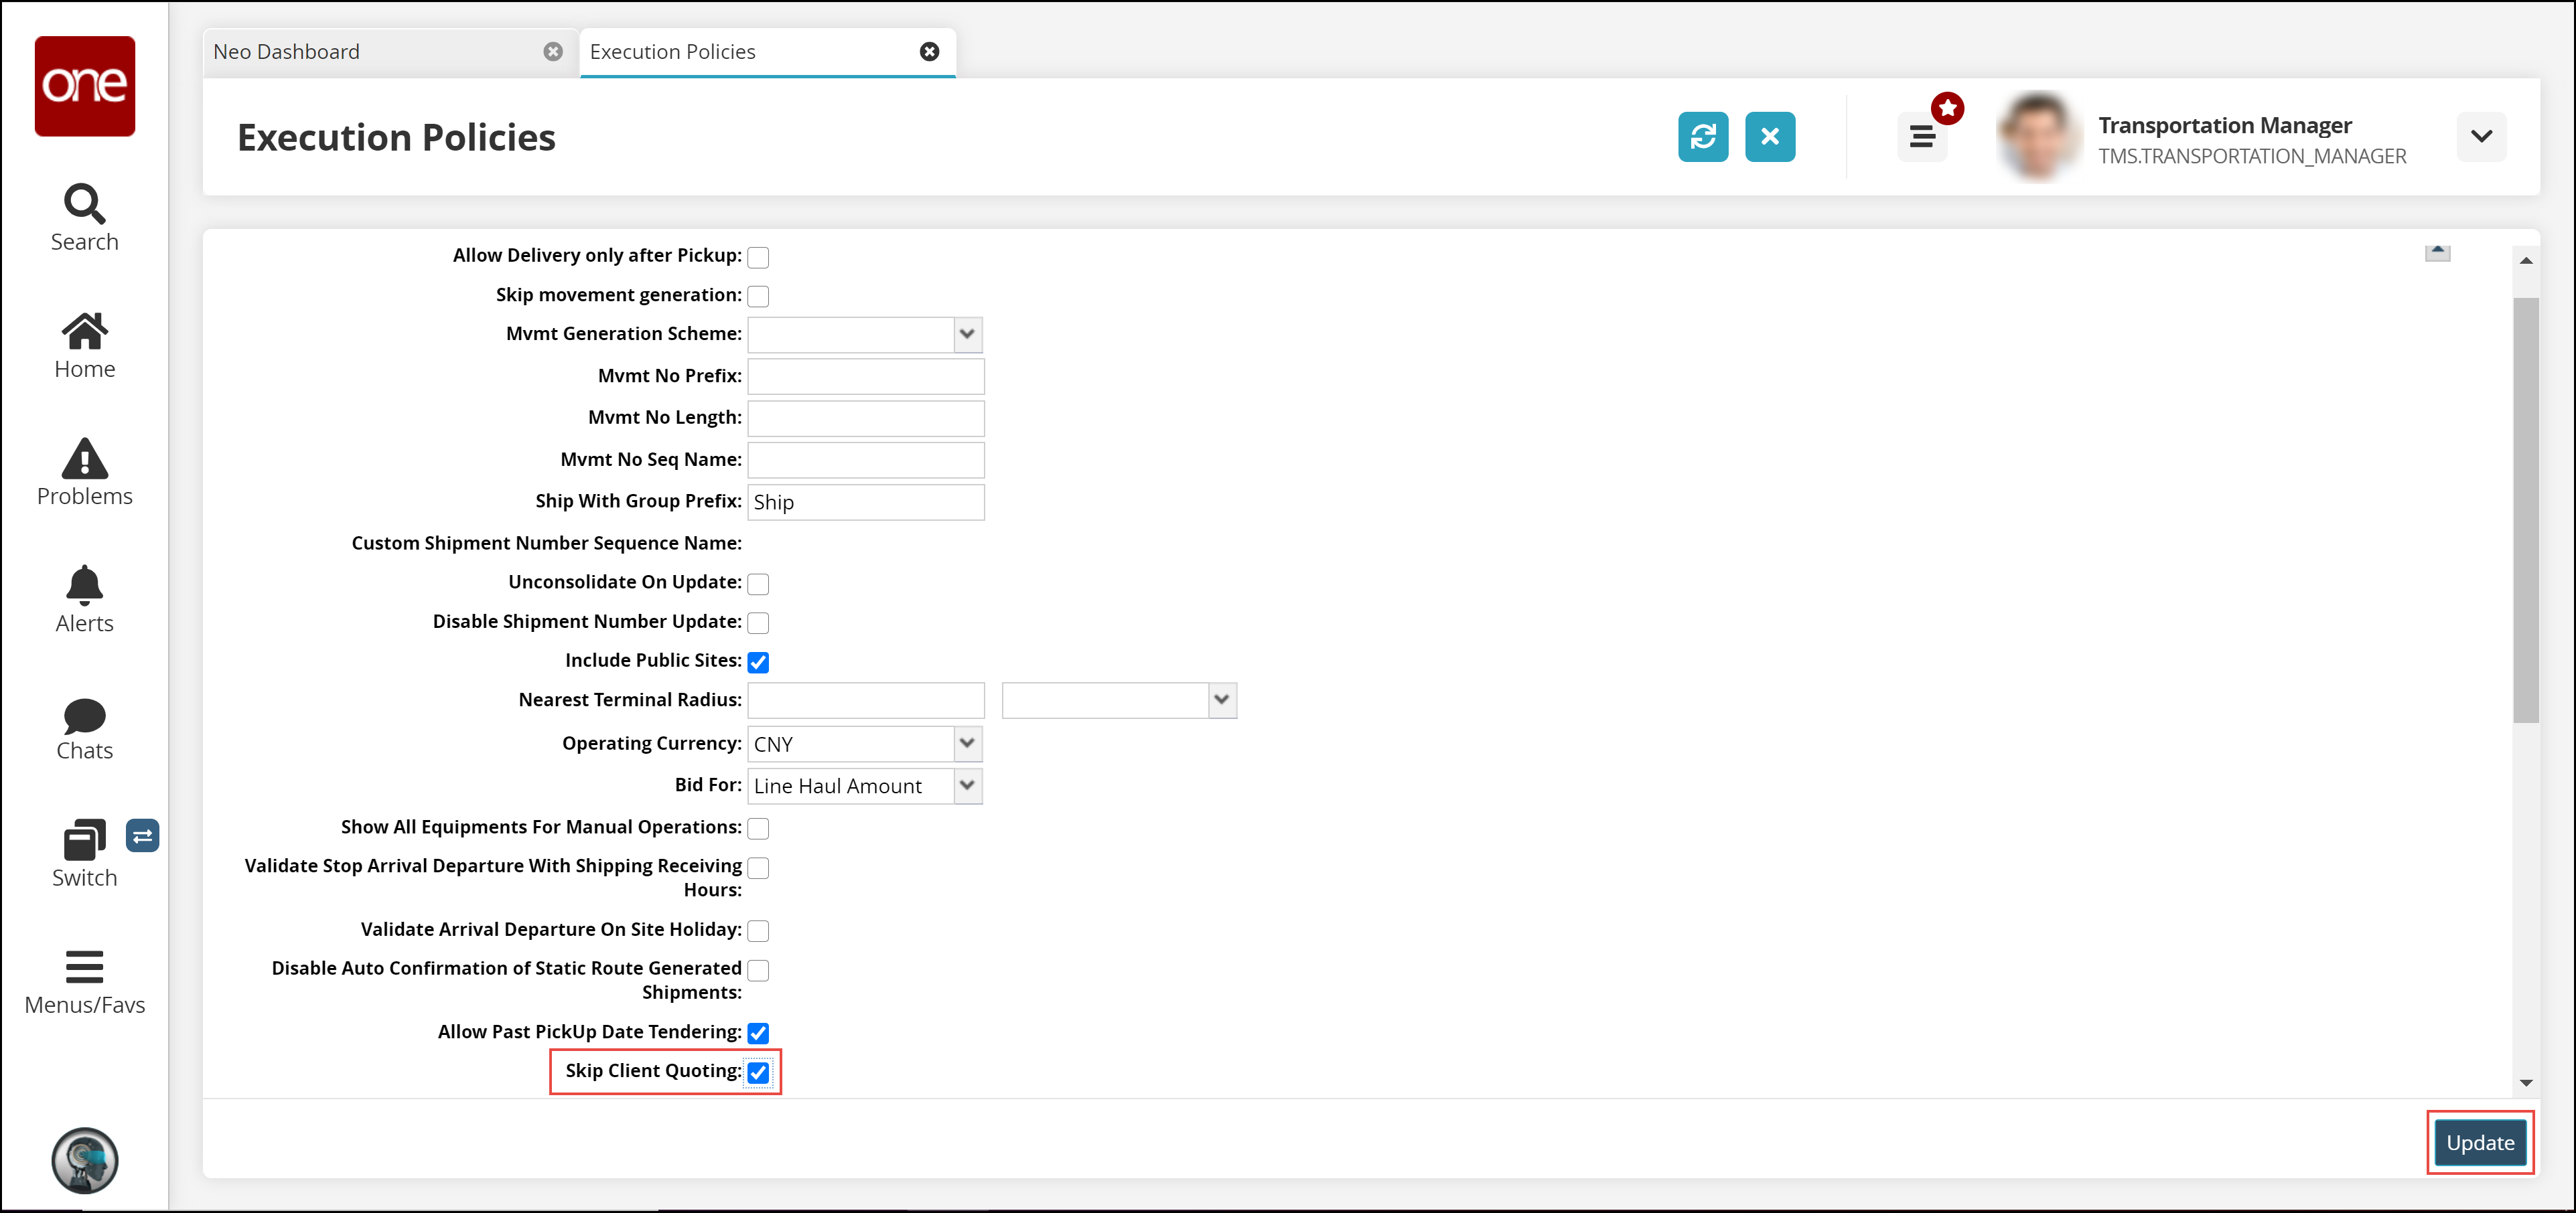
Task: Open the hamburger menu icon
Action: click(1922, 137)
